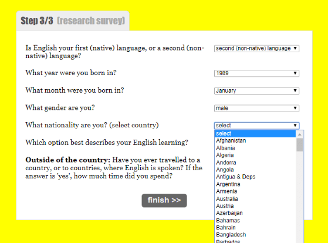328x243 pixels.
Task: Pick Argentina as nationality
Action: [255, 184]
